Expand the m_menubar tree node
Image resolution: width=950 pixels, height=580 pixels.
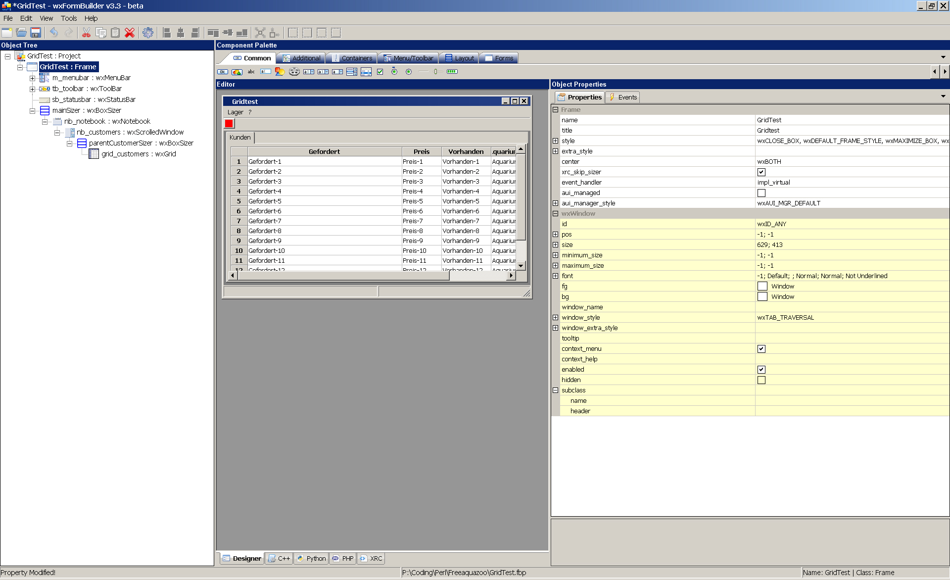[32, 78]
